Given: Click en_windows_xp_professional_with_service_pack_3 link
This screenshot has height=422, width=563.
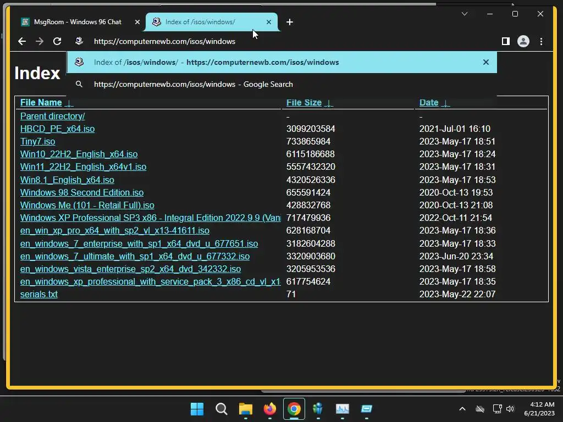Looking at the screenshot, I should pyautogui.click(x=151, y=282).
